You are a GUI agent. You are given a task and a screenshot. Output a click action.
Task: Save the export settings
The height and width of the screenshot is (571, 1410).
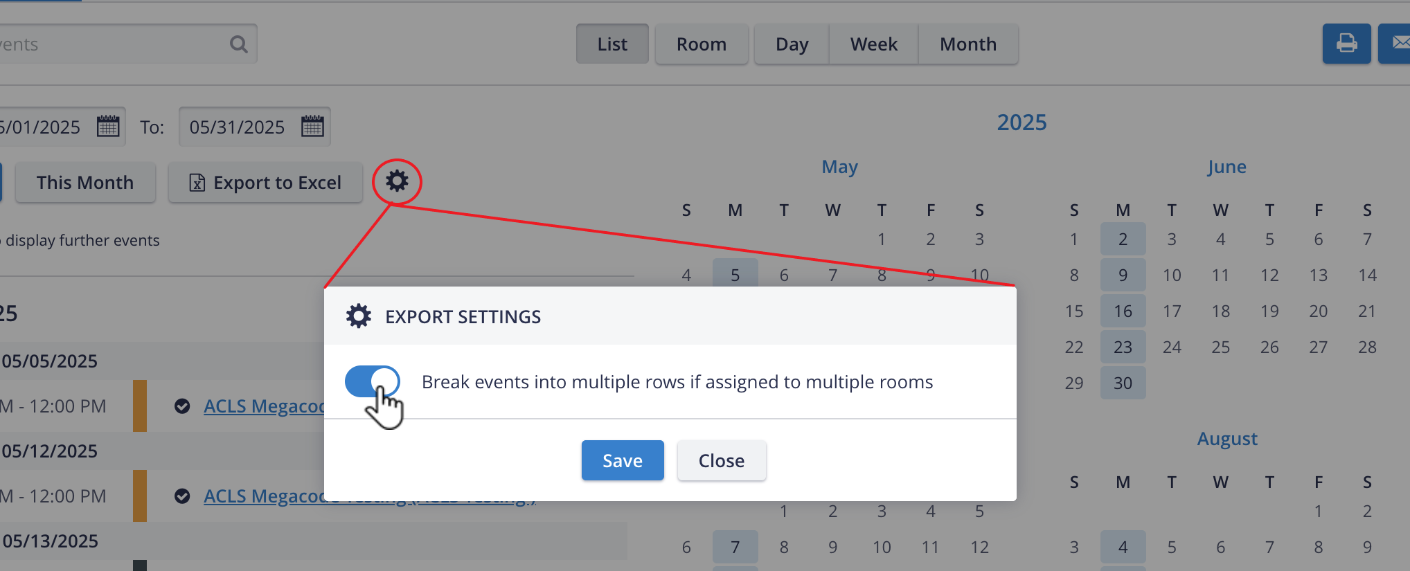tap(623, 460)
